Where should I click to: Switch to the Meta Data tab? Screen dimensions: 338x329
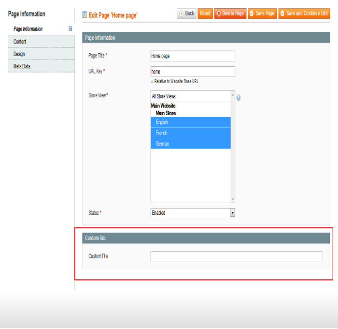pos(41,66)
